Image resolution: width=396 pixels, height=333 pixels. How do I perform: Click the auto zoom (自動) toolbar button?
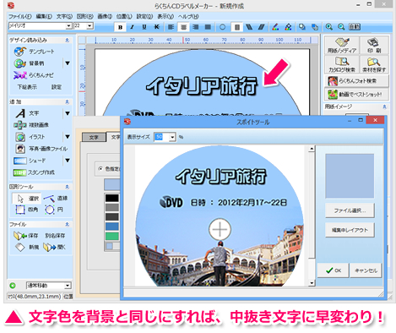point(355,27)
